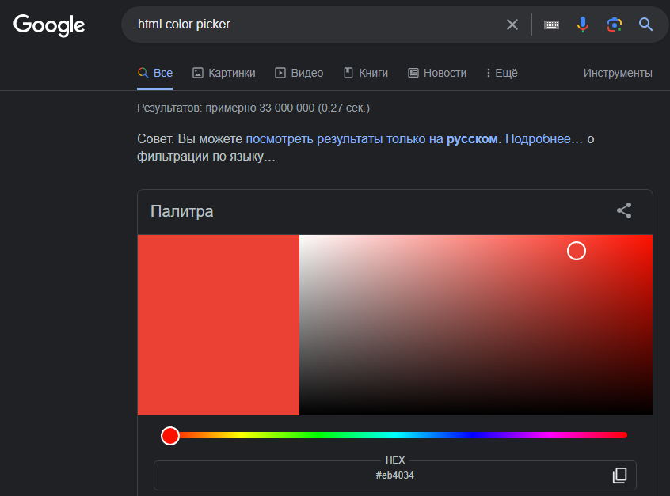Click the HEX value field #eb4034
This screenshot has width=670, height=496.
[394, 475]
